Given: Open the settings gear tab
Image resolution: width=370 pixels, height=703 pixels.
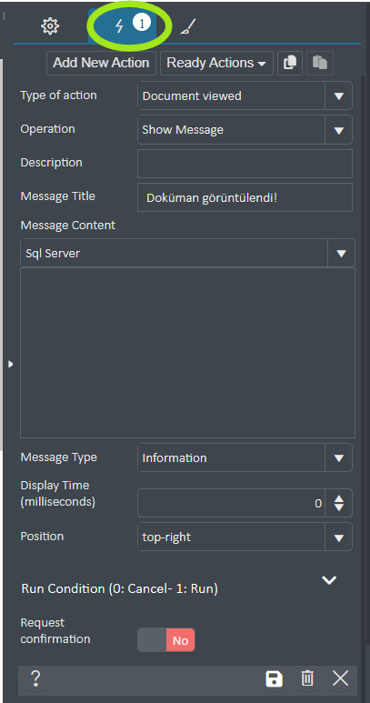Looking at the screenshot, I should [50, 26].
